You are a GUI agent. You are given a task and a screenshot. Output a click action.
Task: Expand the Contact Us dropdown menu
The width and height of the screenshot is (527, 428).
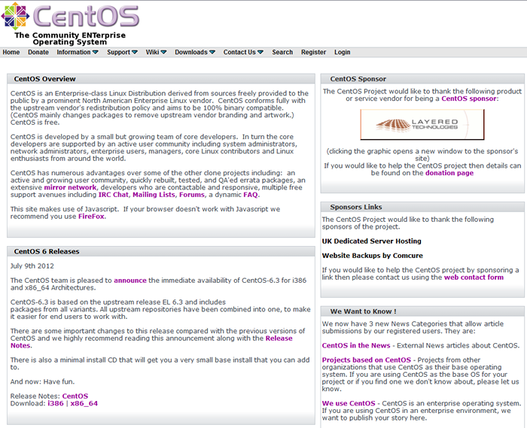tap(243, 52)
